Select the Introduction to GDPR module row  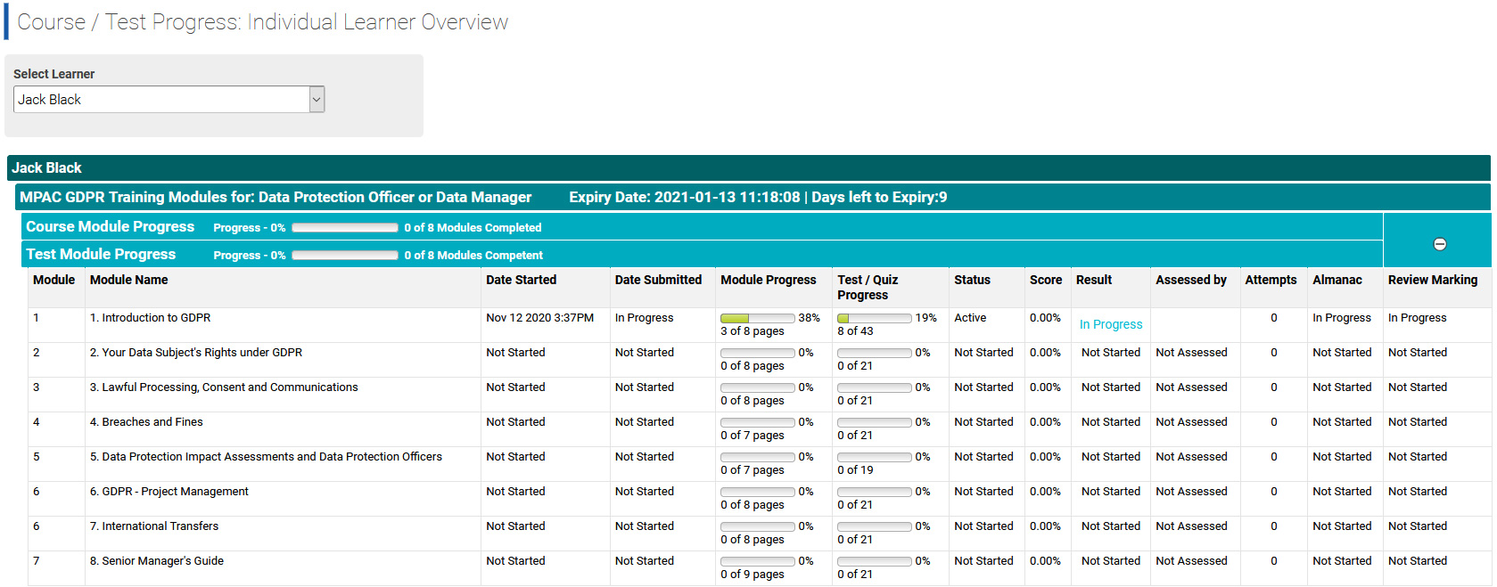click(156, 318)
